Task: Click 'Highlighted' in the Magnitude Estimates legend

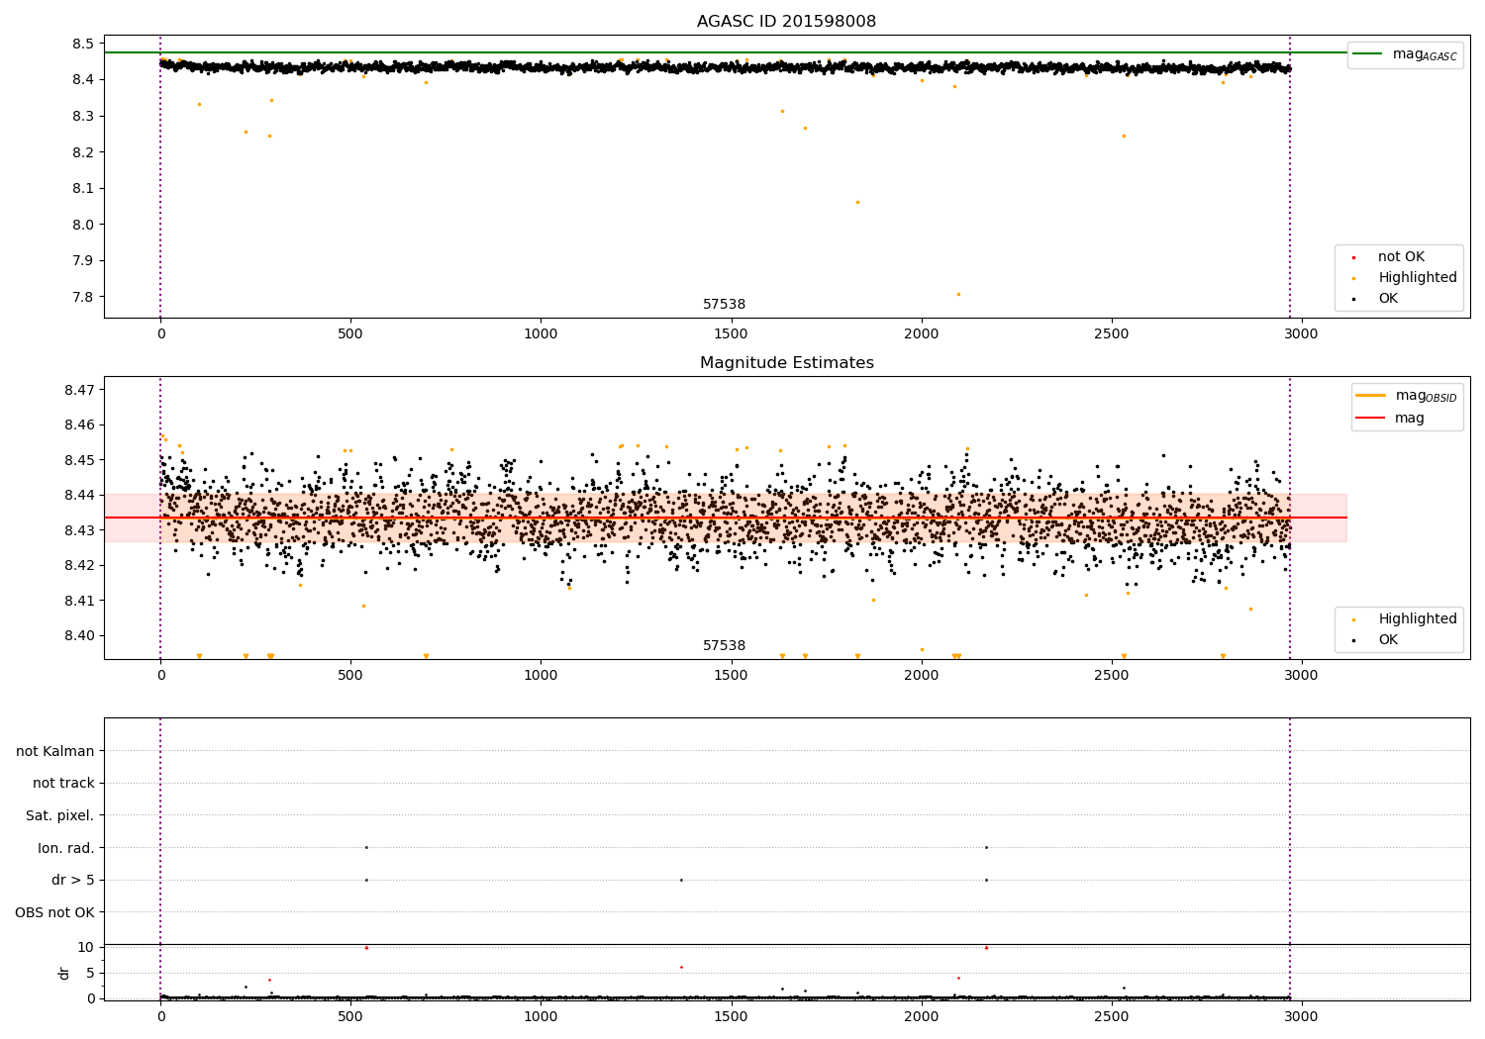Action: tap(1417, 619)
